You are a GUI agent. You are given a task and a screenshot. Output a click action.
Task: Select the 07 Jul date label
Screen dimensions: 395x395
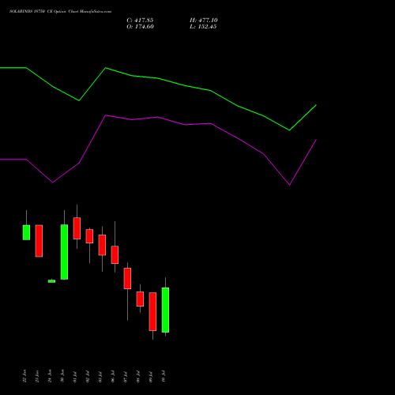tap(126, 377)
